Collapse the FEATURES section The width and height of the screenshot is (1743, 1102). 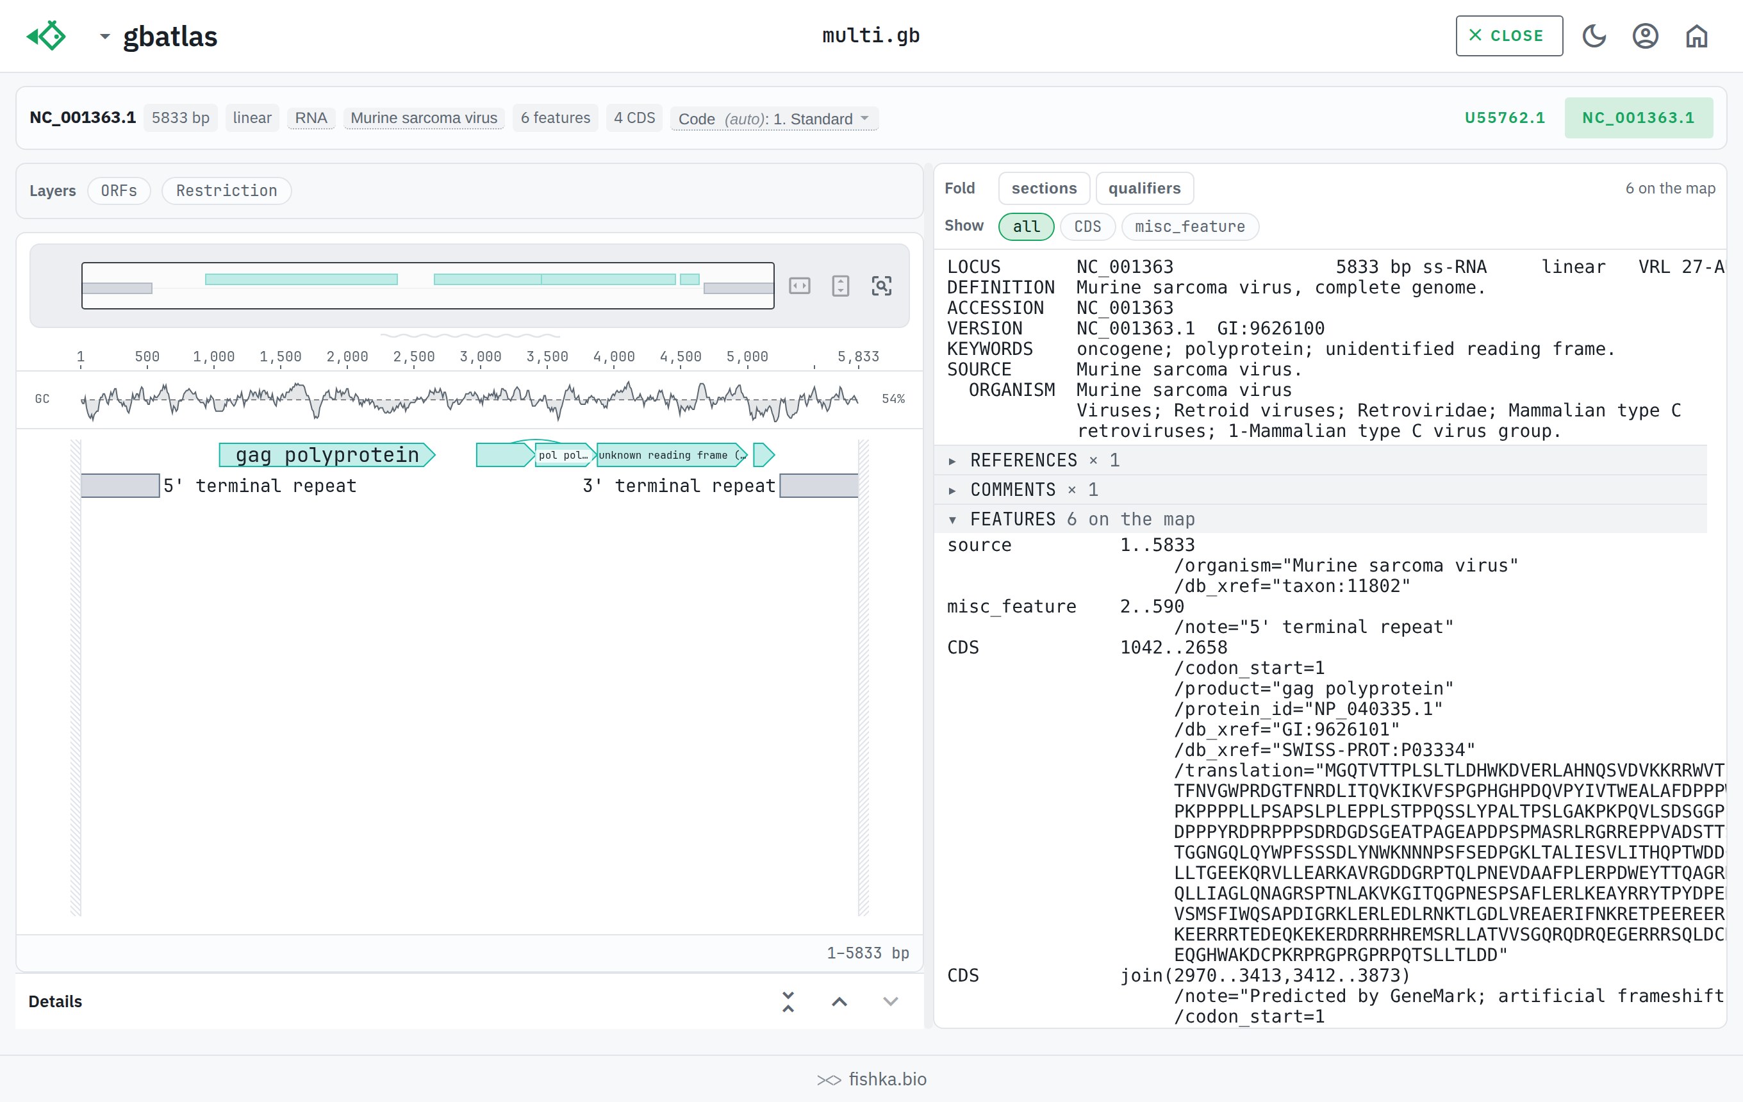pos(1321,519)
